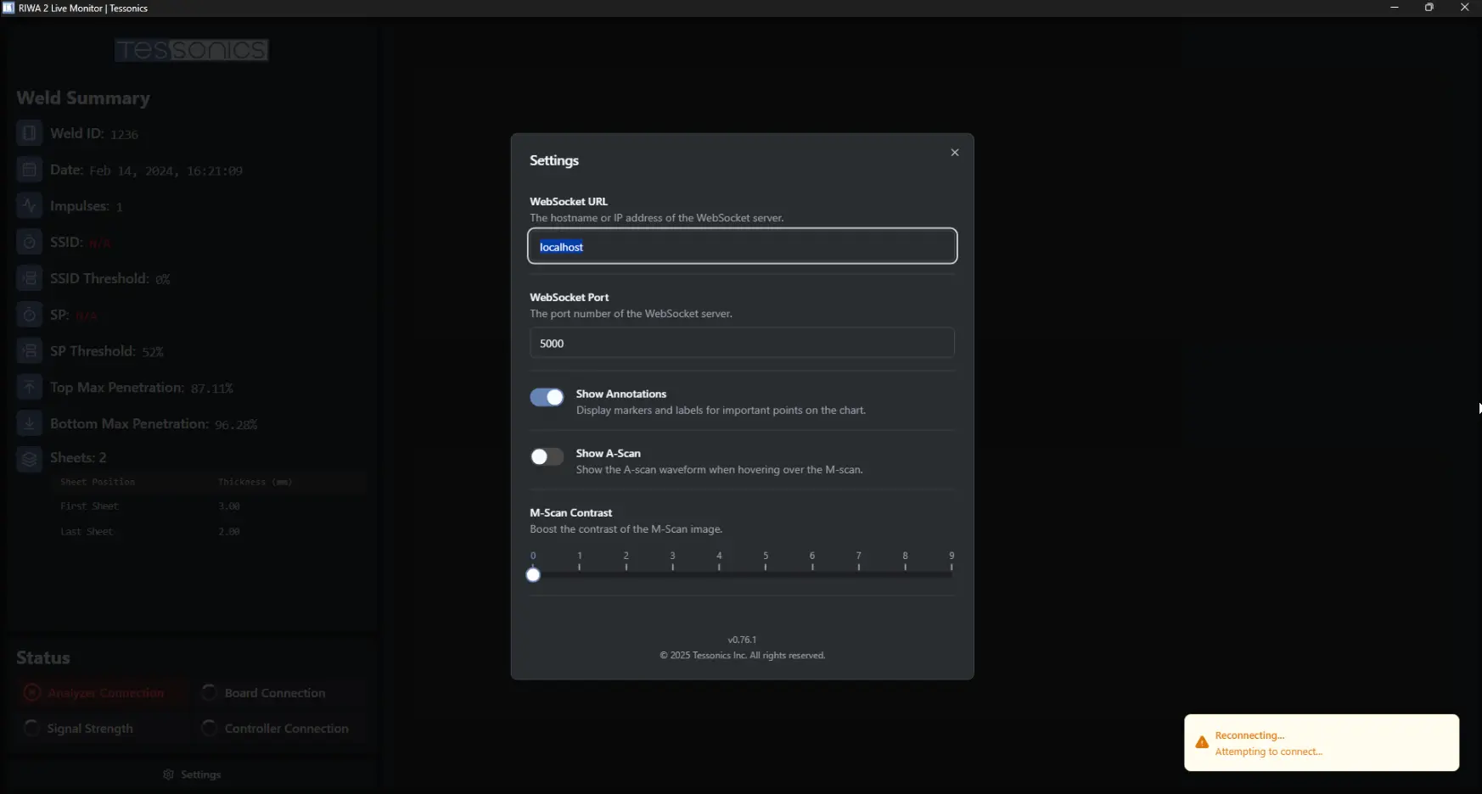
Task: Click the pulse icon beside Impulses
Action: 29,205
